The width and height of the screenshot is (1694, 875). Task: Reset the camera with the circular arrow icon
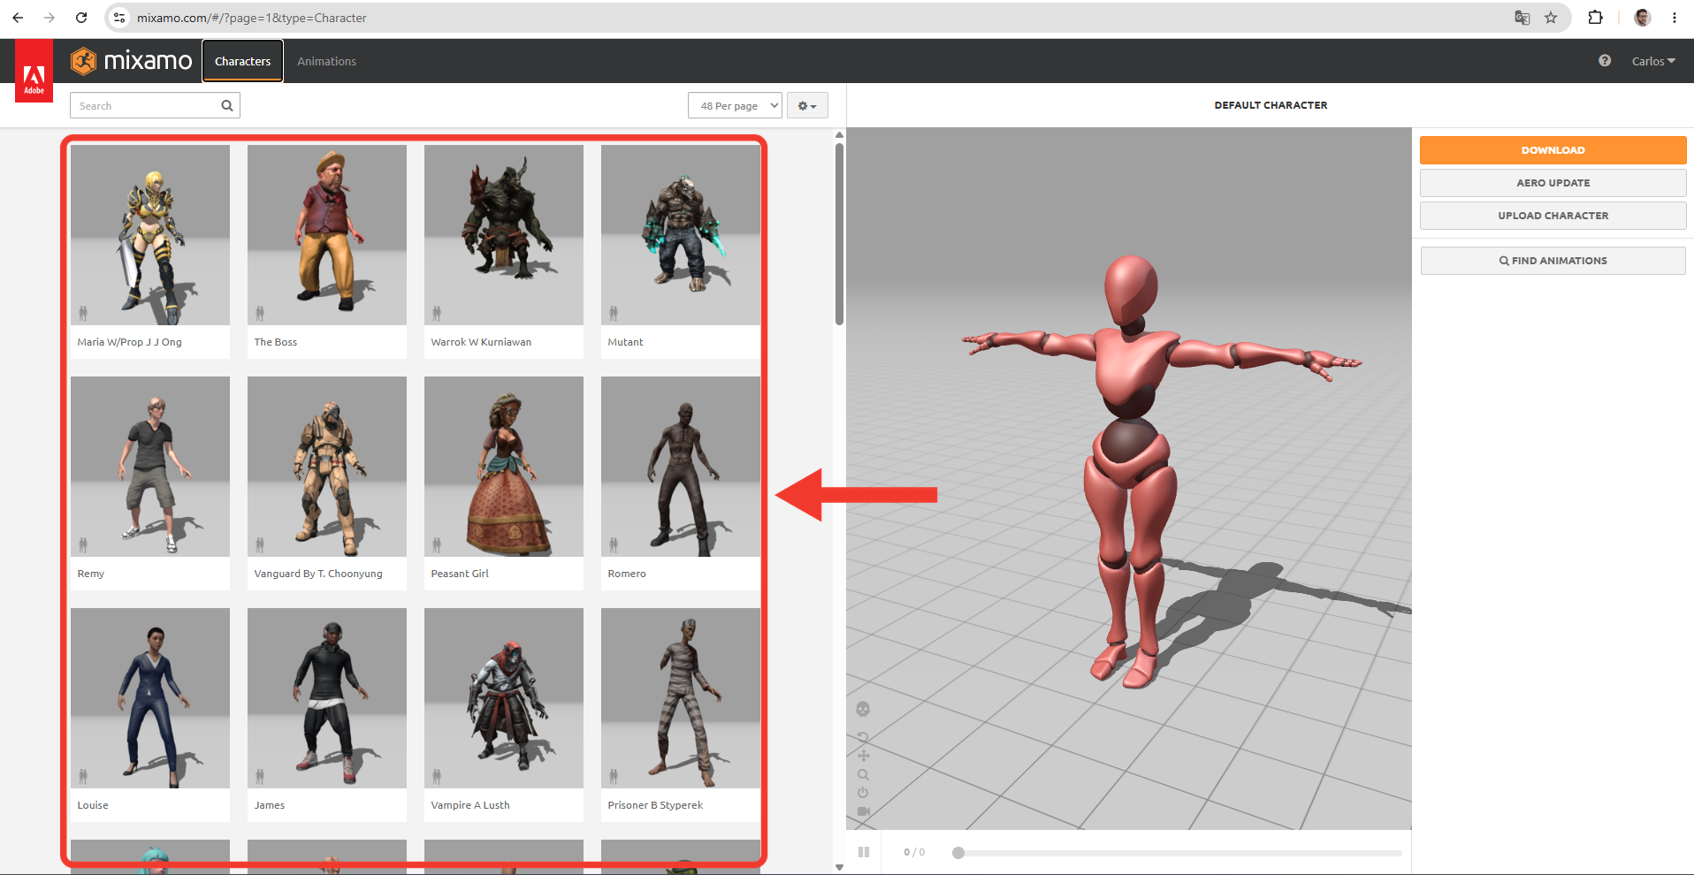863,737
